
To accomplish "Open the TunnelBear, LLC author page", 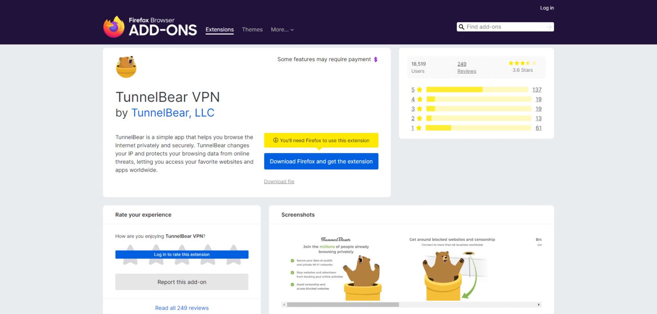I will (173, 113).
